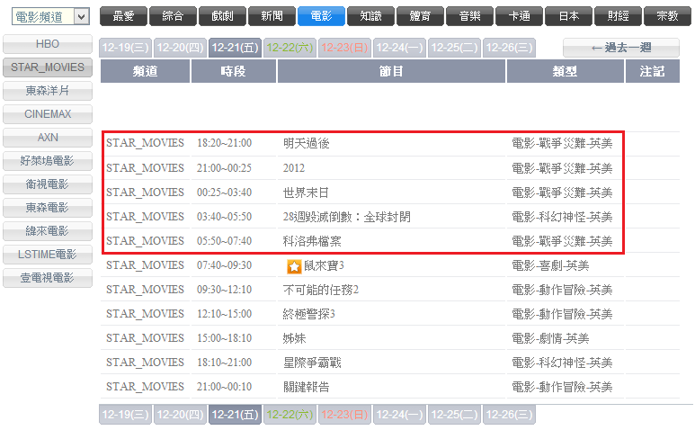
Task: Select program title 不可能的任務2
Action: click(321, 290)
